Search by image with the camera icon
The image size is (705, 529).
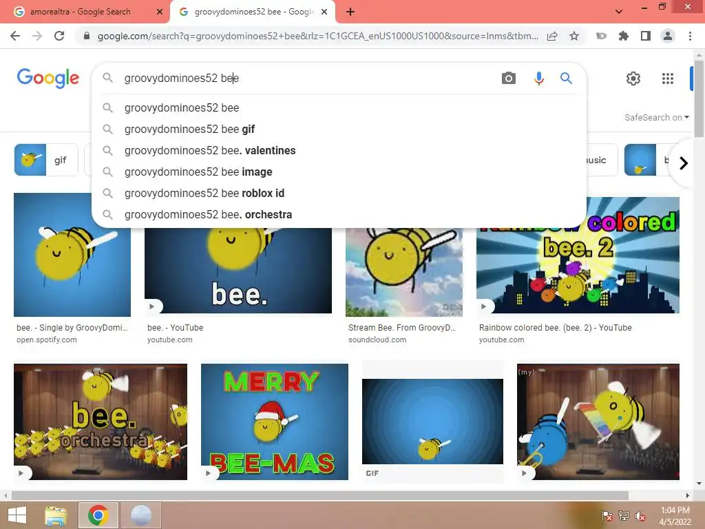(x=509, y=79)
